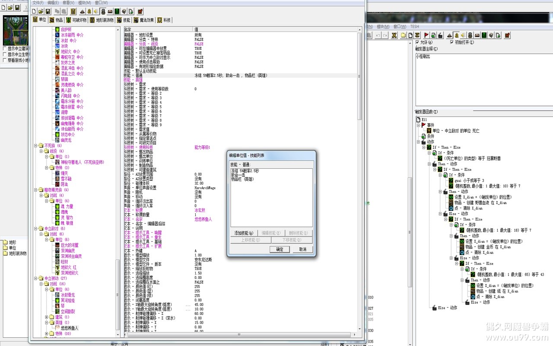The height and width of the screenshot is (346, 553).
Task: Switch to 科技 tab
Action: point(163,20)
